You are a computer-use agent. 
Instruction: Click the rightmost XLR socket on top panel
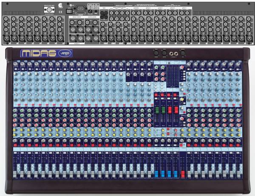tap(183, 53)
